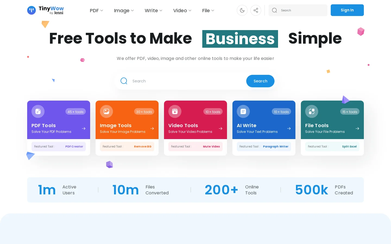Click the arrow on File Tools card
Image resolution: width=391 pixels, height=244 pixels.
[357, 129]
